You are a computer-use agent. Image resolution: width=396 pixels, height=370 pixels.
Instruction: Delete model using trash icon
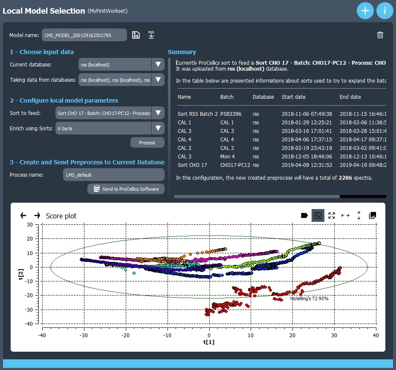pyautogui.click(x=380, y=35)
